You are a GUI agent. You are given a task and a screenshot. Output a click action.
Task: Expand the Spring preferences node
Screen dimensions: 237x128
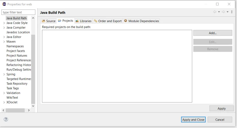pos(4,74)
